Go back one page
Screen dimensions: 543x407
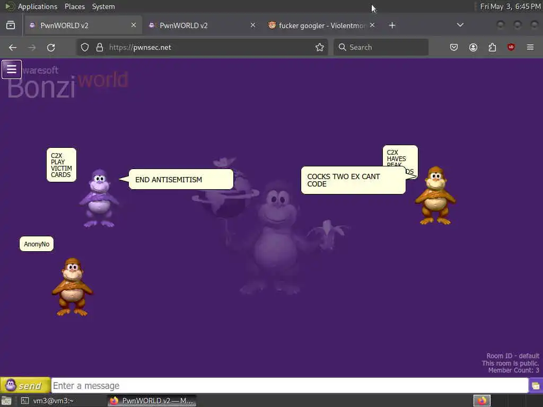click(x=13, y=47)
